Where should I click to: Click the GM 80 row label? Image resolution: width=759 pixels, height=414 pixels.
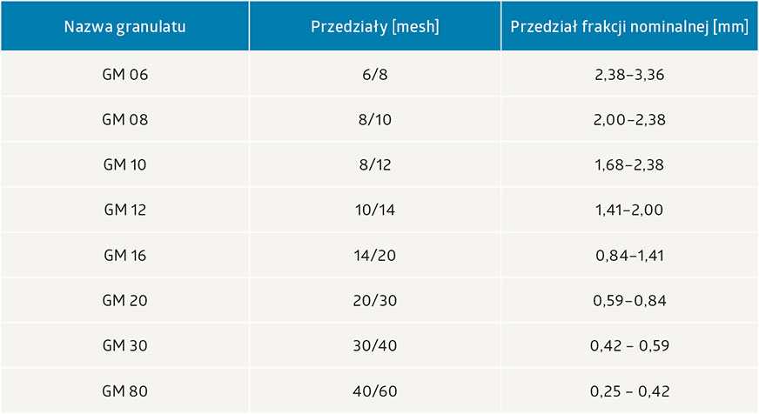coord(125,391)
